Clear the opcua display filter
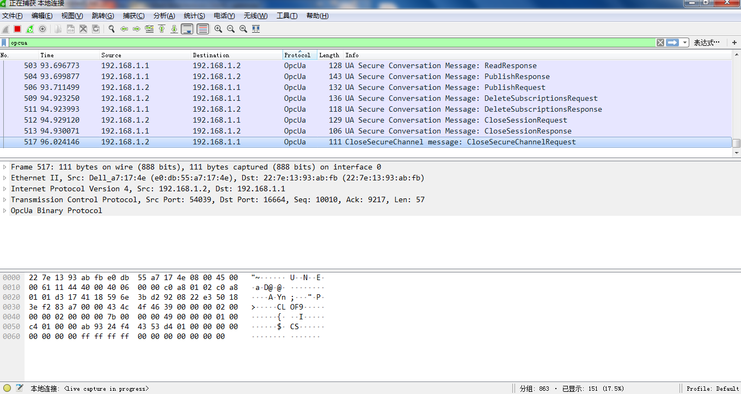Viewport: 741px width, 394px height. click(x=660, y=43)
